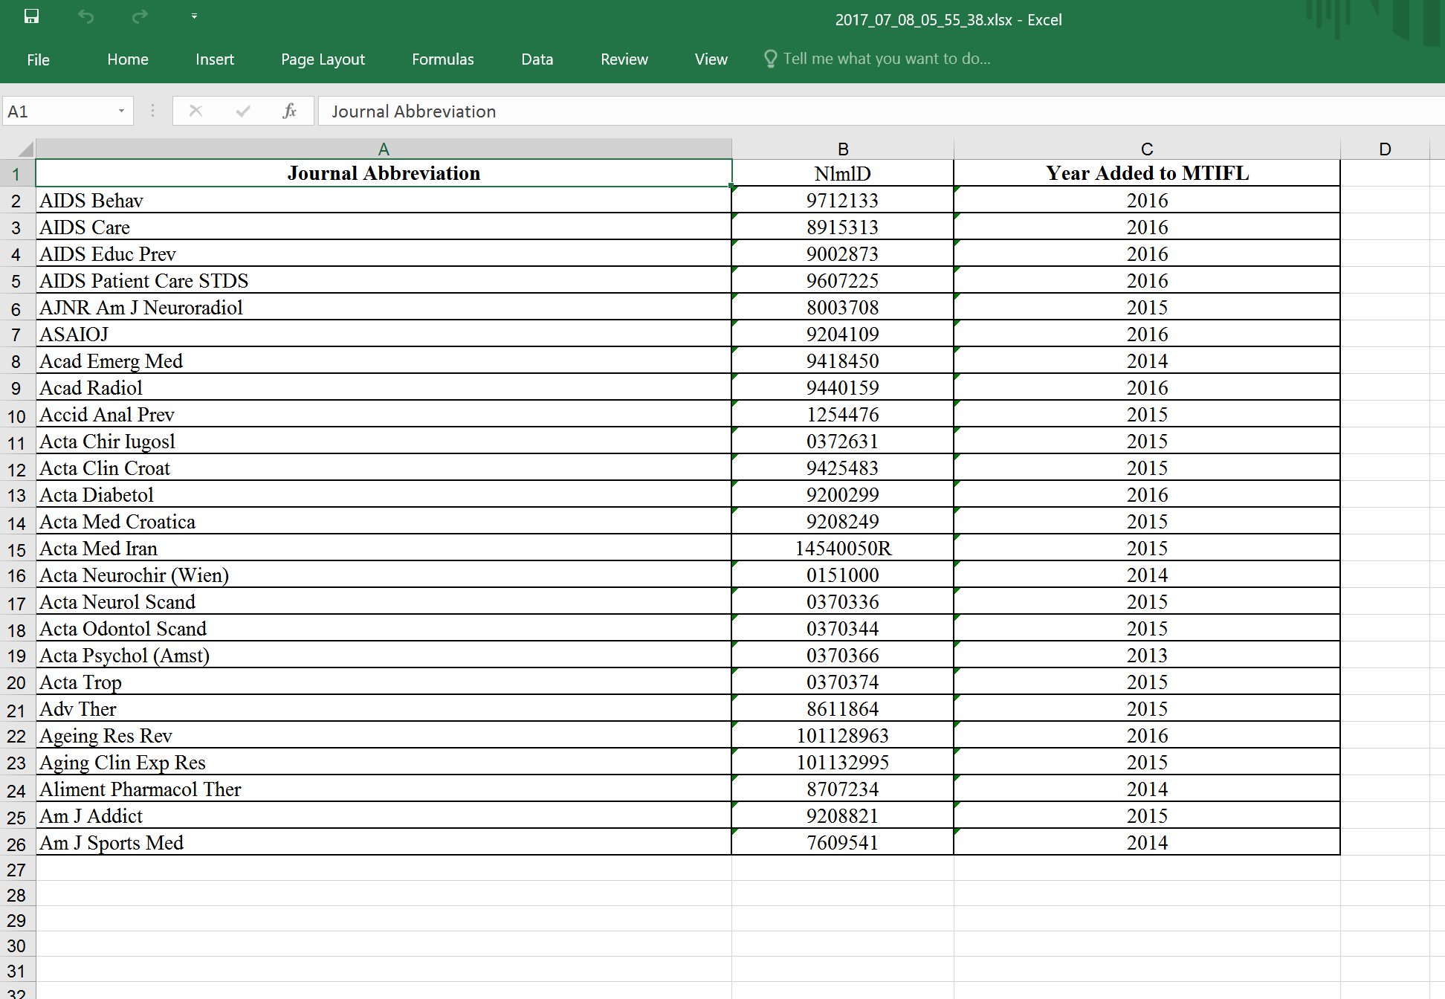Select the AIDS Educ Prev cell
This screenshot has height=999, width=1445.
pos(384,253)
